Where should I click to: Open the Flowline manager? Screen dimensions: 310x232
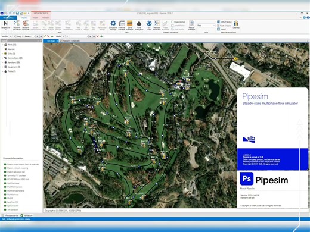[x=122, y=26]
